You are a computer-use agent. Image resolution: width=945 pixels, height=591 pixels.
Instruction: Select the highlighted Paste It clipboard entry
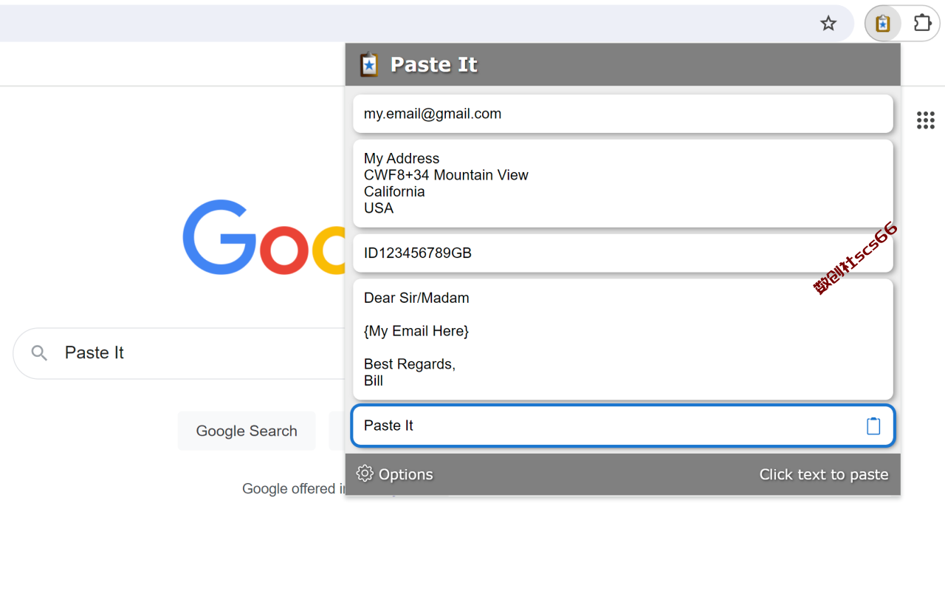623,426
